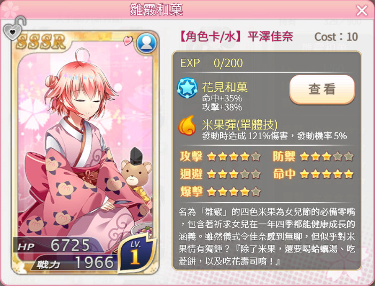Click the 命中 star rating row

[313, 174]
